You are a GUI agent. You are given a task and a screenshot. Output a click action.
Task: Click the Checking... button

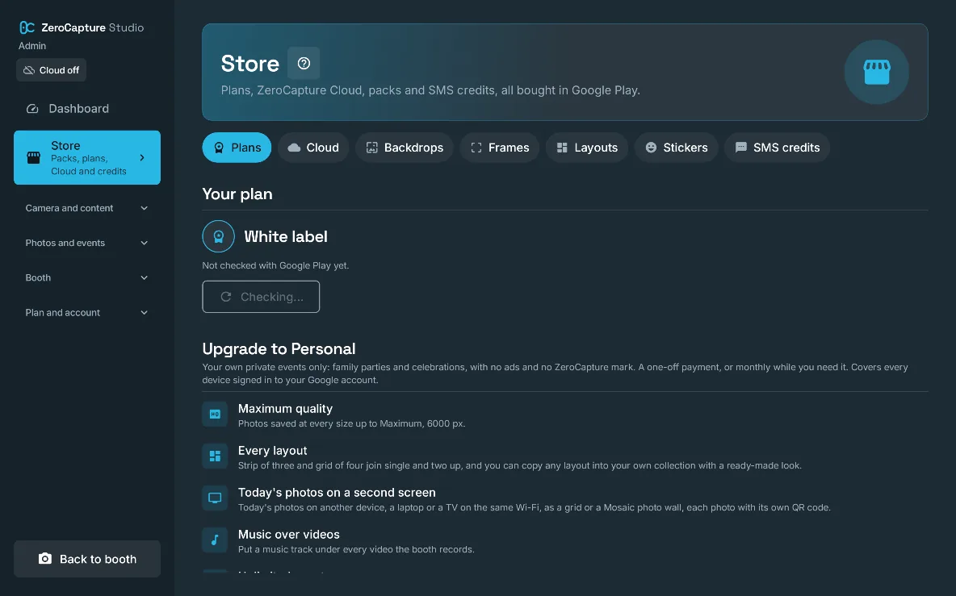point(261,297)
